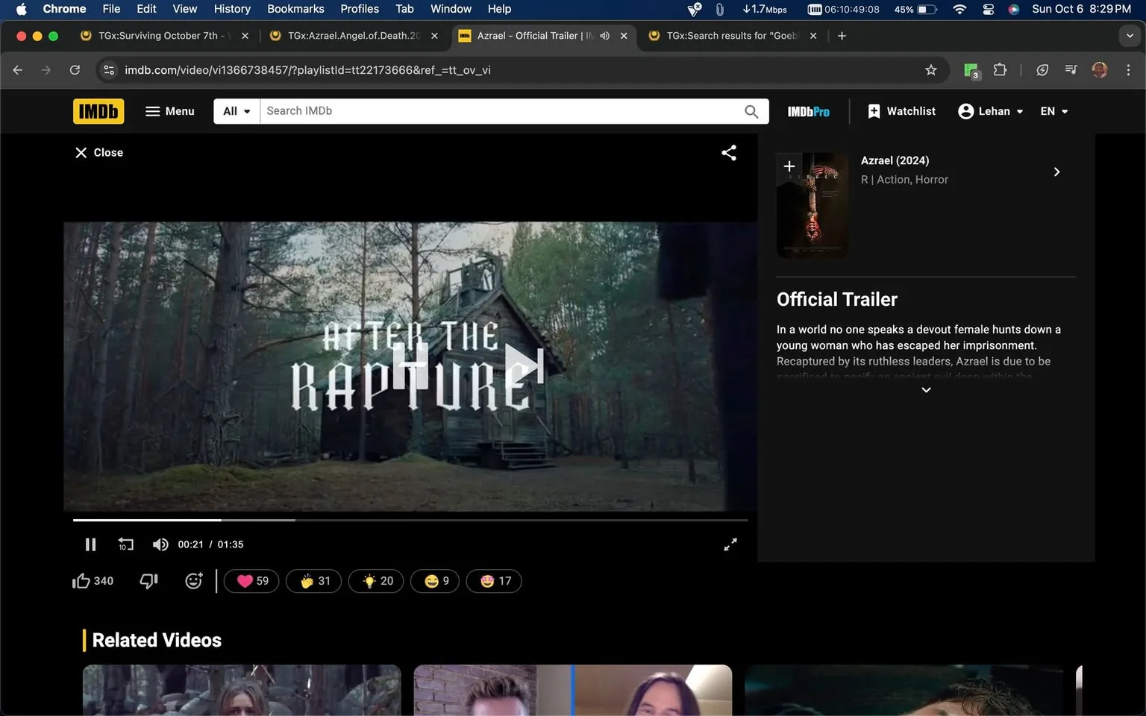Open the IMDb search with the magnifier icon

[751, 110]
